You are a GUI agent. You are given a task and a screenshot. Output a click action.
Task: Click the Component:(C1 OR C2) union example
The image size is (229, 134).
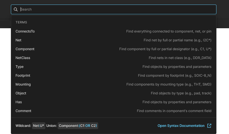[78, 126]
